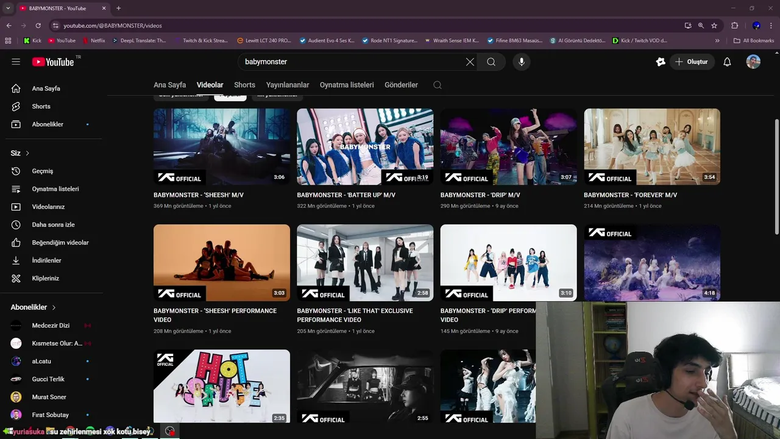780x439 pixels.
Task: Start voice search with the microphone
Action: [x=522, y=62]
